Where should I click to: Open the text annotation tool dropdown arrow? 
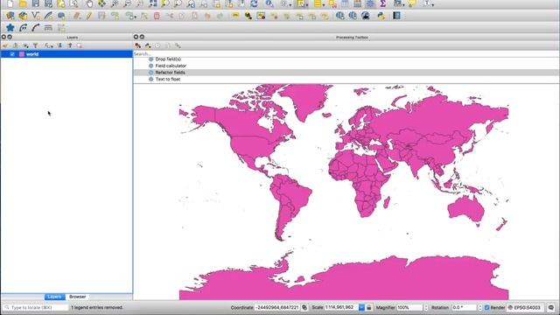tap(433, 5)
